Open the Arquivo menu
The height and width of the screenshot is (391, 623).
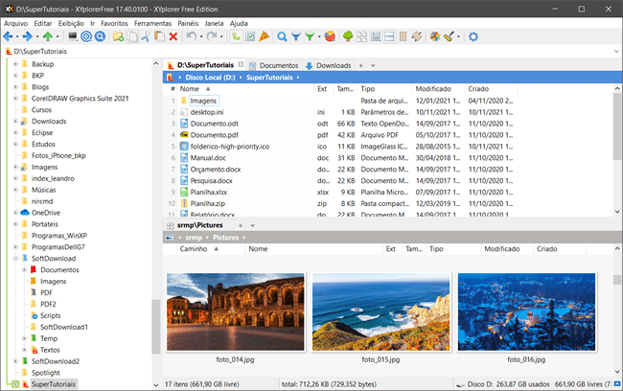(16, 23)
